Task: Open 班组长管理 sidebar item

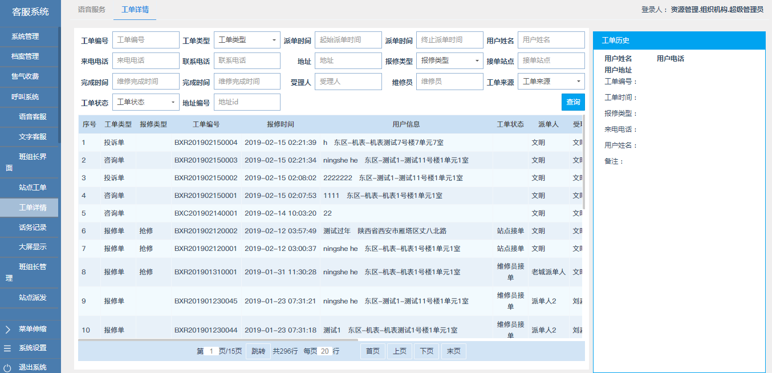Action: coord(29,272)
